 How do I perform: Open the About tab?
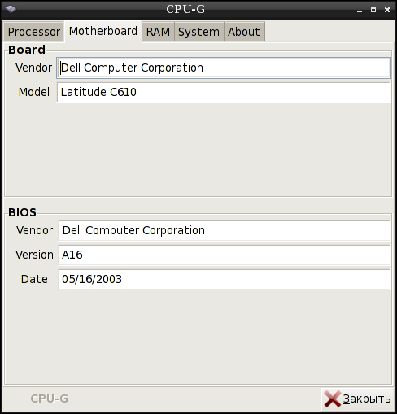[244, 32]
